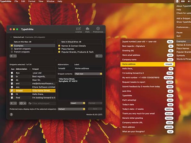Open the Default menu display style dropdown
Image resolution: width=191 pixels, height=143 pixels.
[x=71, y=109]
